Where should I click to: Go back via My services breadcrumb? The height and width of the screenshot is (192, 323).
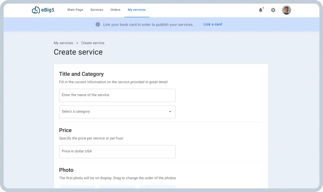(x=63, y=43)
